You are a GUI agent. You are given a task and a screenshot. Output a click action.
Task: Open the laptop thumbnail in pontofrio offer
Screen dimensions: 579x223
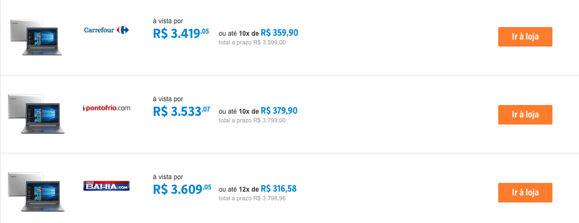click(36, 114)
